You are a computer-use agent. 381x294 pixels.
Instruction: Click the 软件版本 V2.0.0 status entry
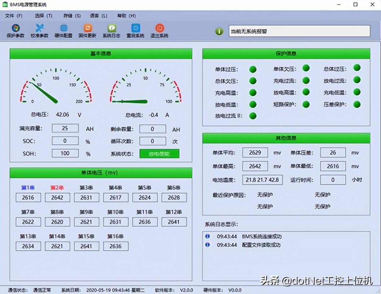point(174,290)
